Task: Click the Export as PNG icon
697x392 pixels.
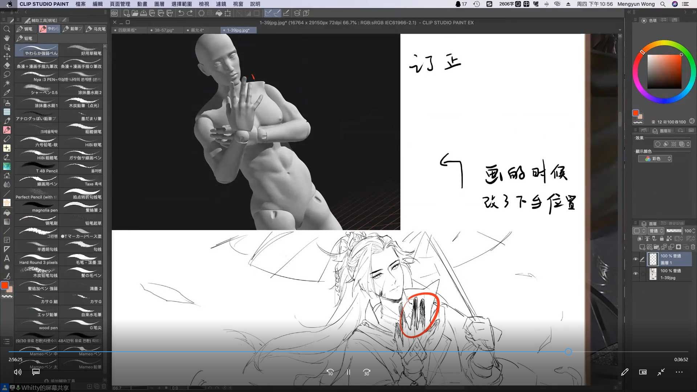Action: pyautogui.click(x=161, y=13)
